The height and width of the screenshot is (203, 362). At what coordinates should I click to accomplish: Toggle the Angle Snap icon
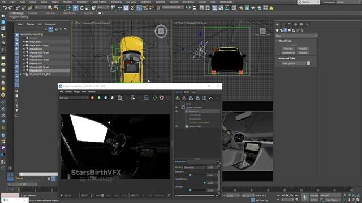[x=139, y=8]
